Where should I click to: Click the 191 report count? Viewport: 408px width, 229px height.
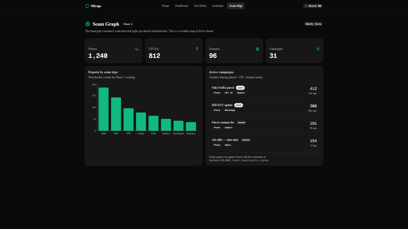(313, 123)
